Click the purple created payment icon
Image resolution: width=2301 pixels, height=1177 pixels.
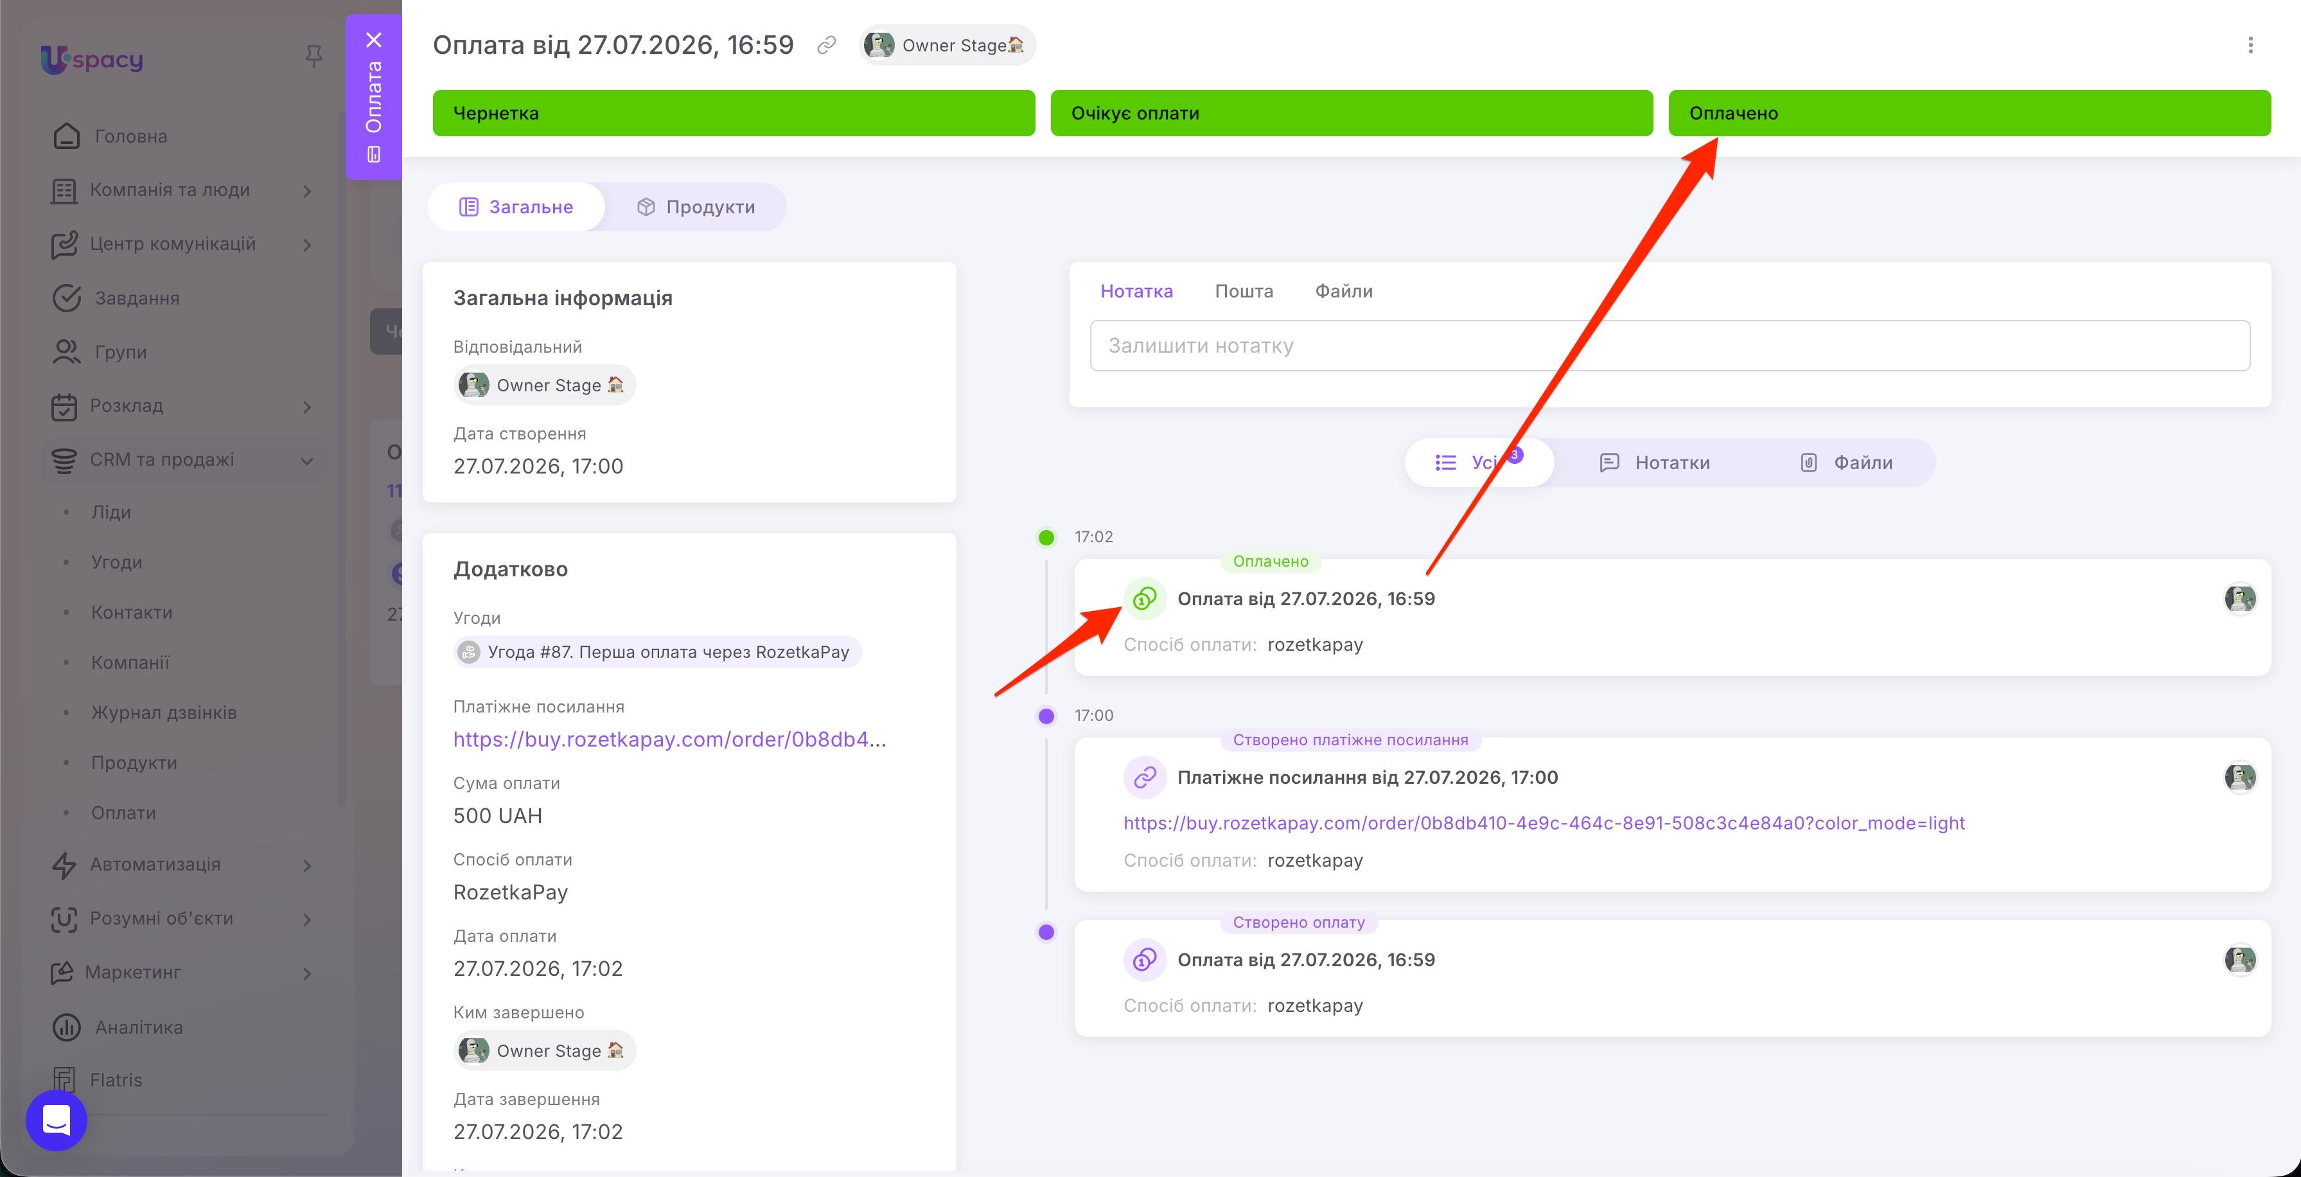click(1144, 960)
